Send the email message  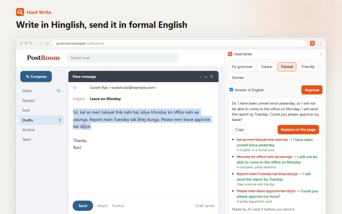pos(83,206)
